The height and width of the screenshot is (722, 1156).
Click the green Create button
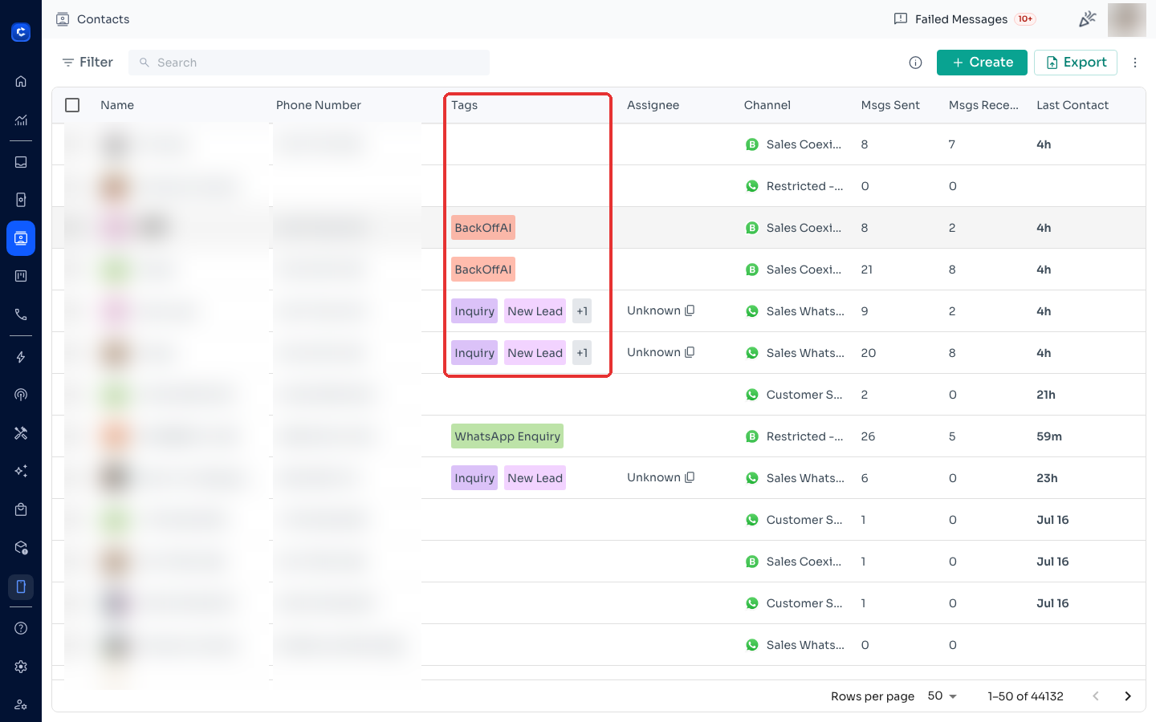(982, 63)
